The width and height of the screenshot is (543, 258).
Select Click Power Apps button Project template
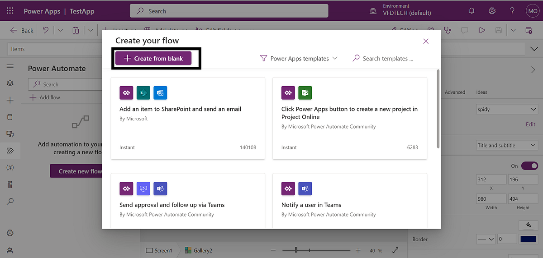click(x=350, y=118)
